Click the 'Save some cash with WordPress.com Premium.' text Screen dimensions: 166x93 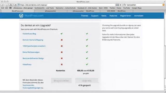[39, 29]
